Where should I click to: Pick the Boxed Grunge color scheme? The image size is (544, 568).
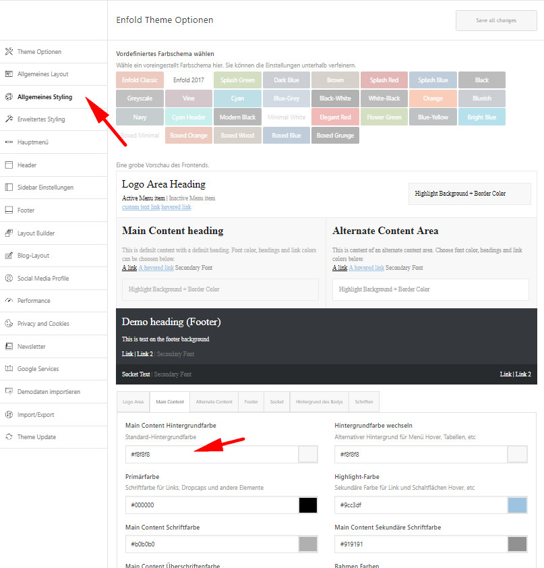coord(335,135)
